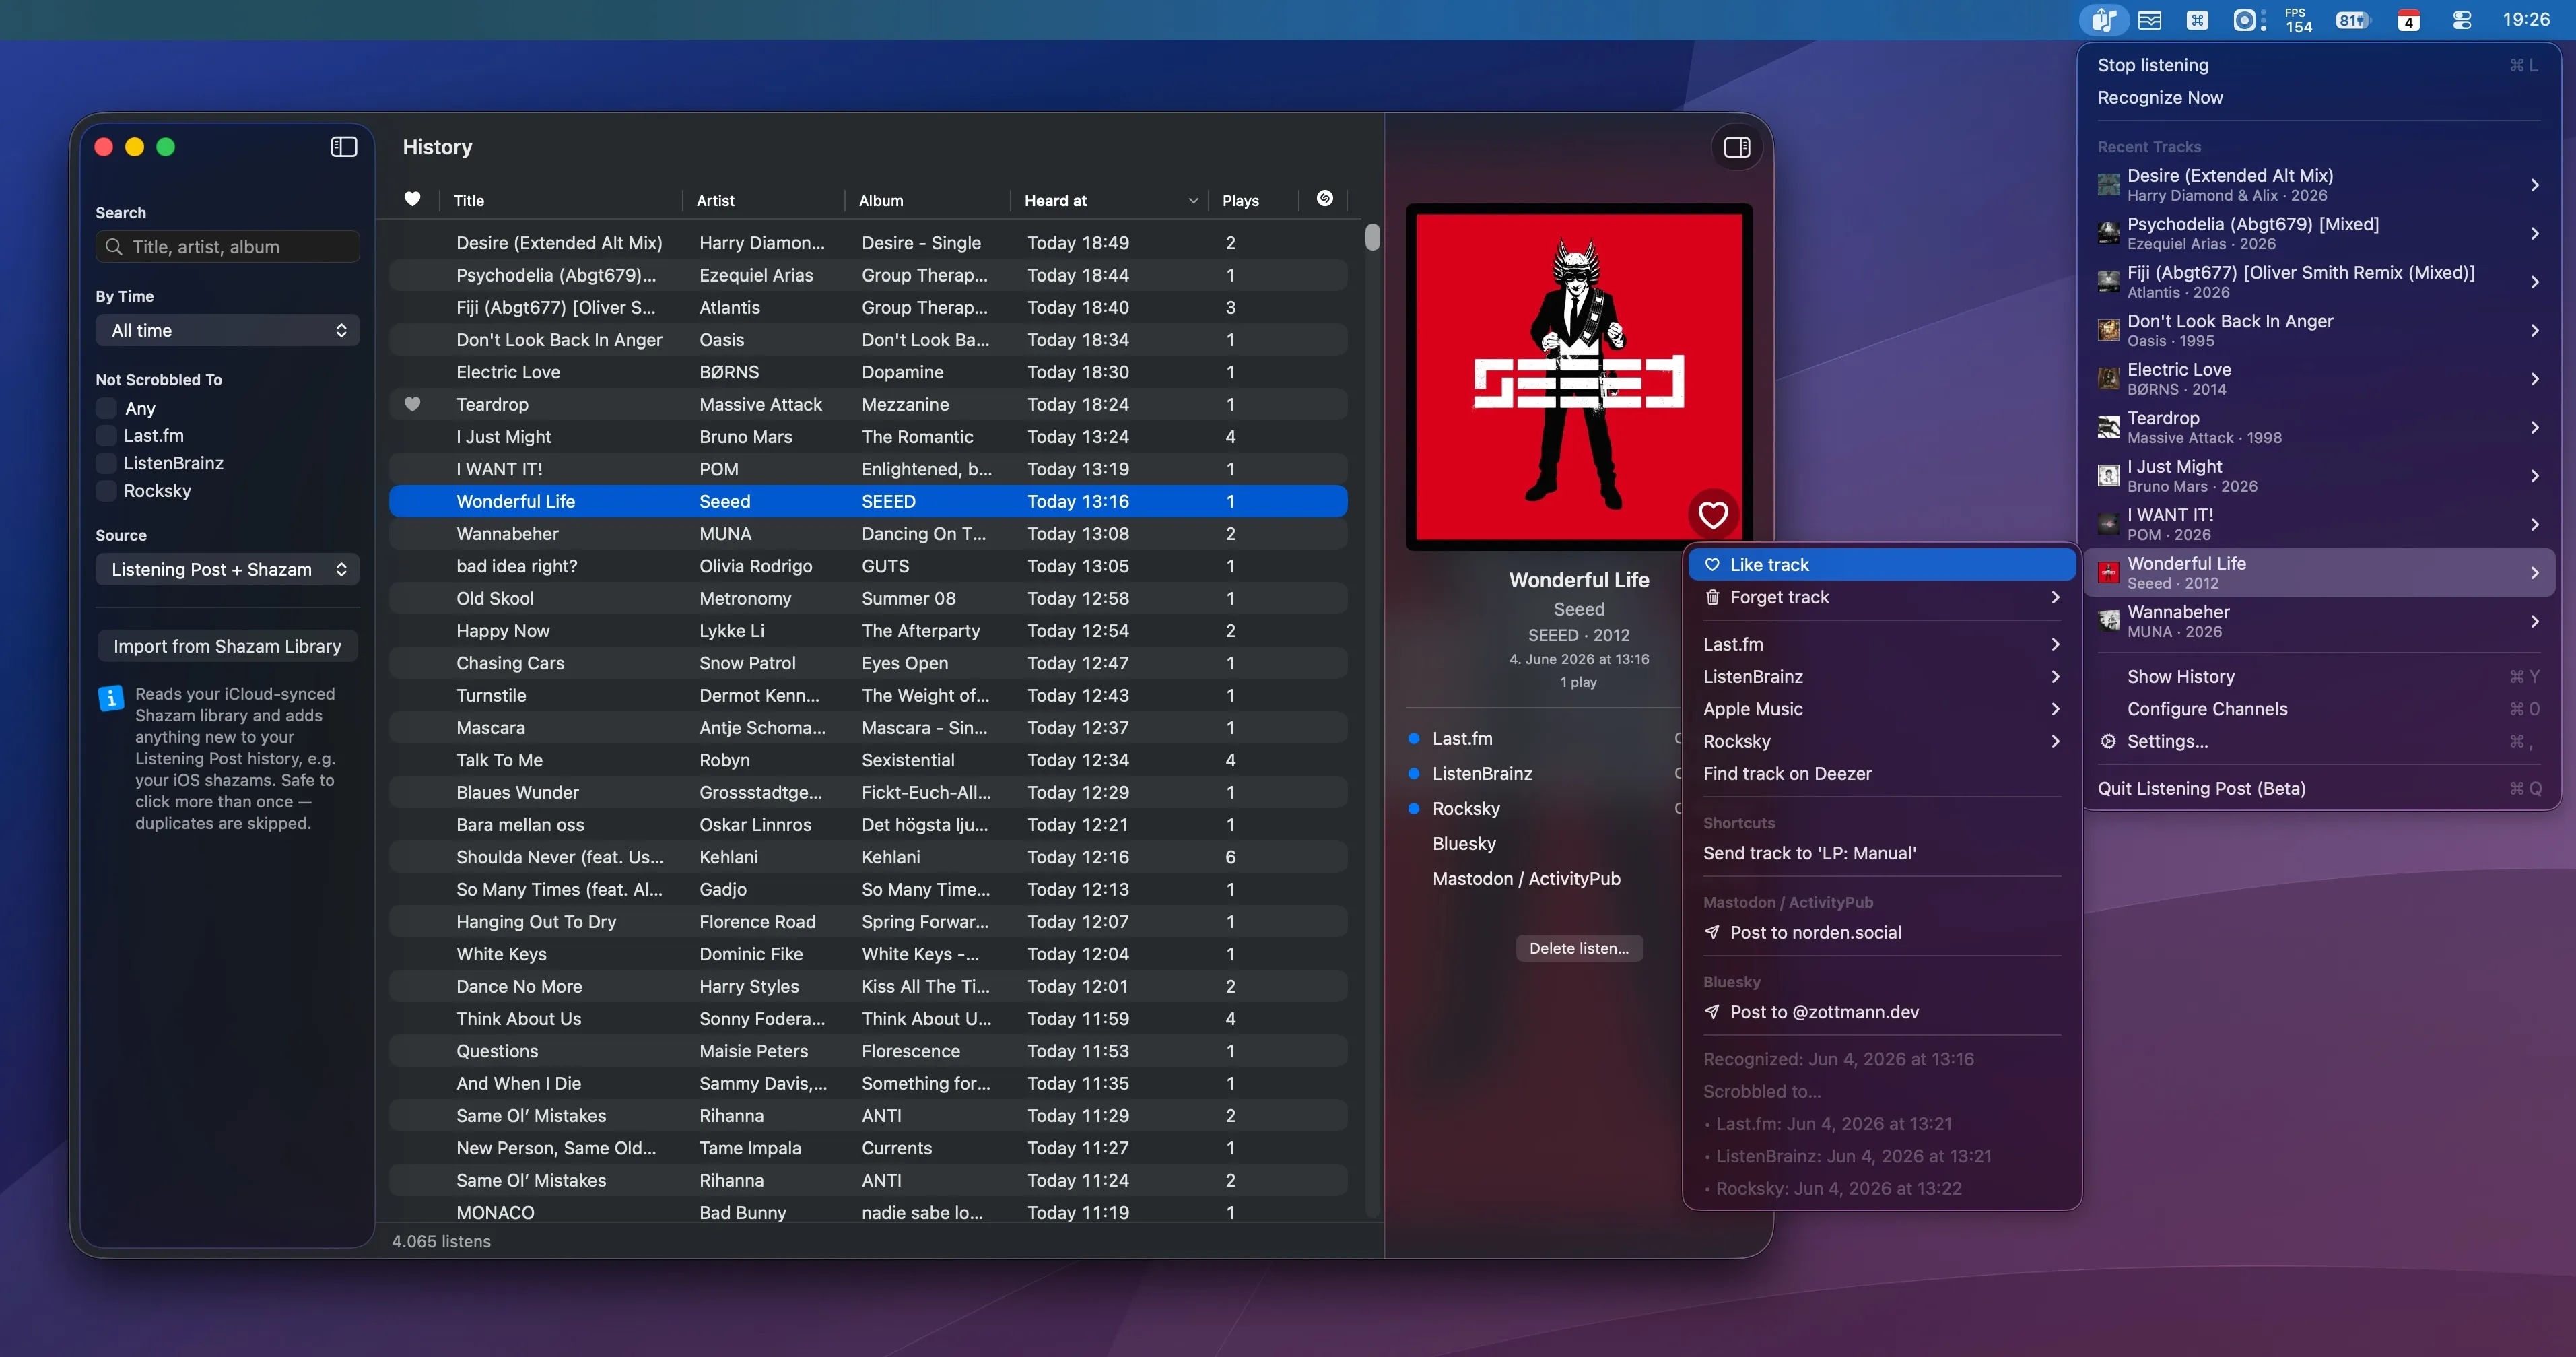Screen dimensions: 2576x1357
Task: Select the Hanging Out To Dry row
Action: 868,921
